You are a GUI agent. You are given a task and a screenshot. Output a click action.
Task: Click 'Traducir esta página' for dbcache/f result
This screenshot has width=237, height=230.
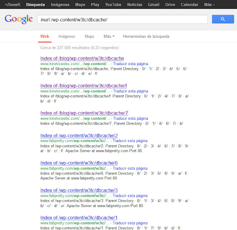pyautogui.click(x=131, y=91)
